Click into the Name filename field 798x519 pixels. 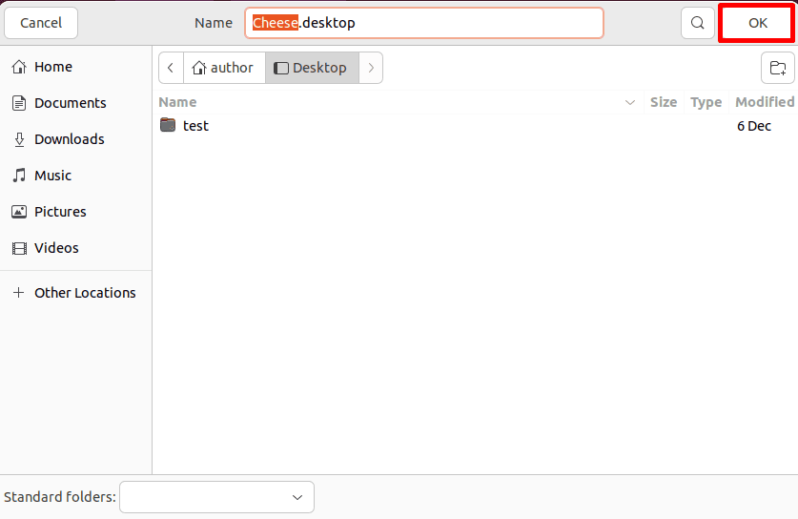(424, 23)
